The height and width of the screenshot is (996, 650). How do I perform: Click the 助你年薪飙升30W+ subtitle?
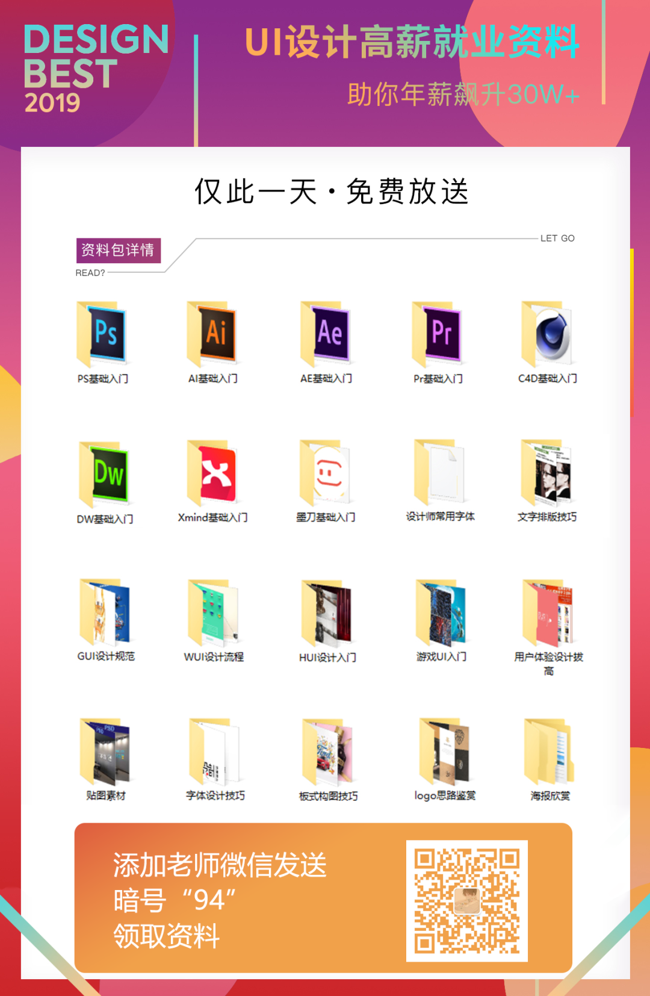tap(463, 95)
